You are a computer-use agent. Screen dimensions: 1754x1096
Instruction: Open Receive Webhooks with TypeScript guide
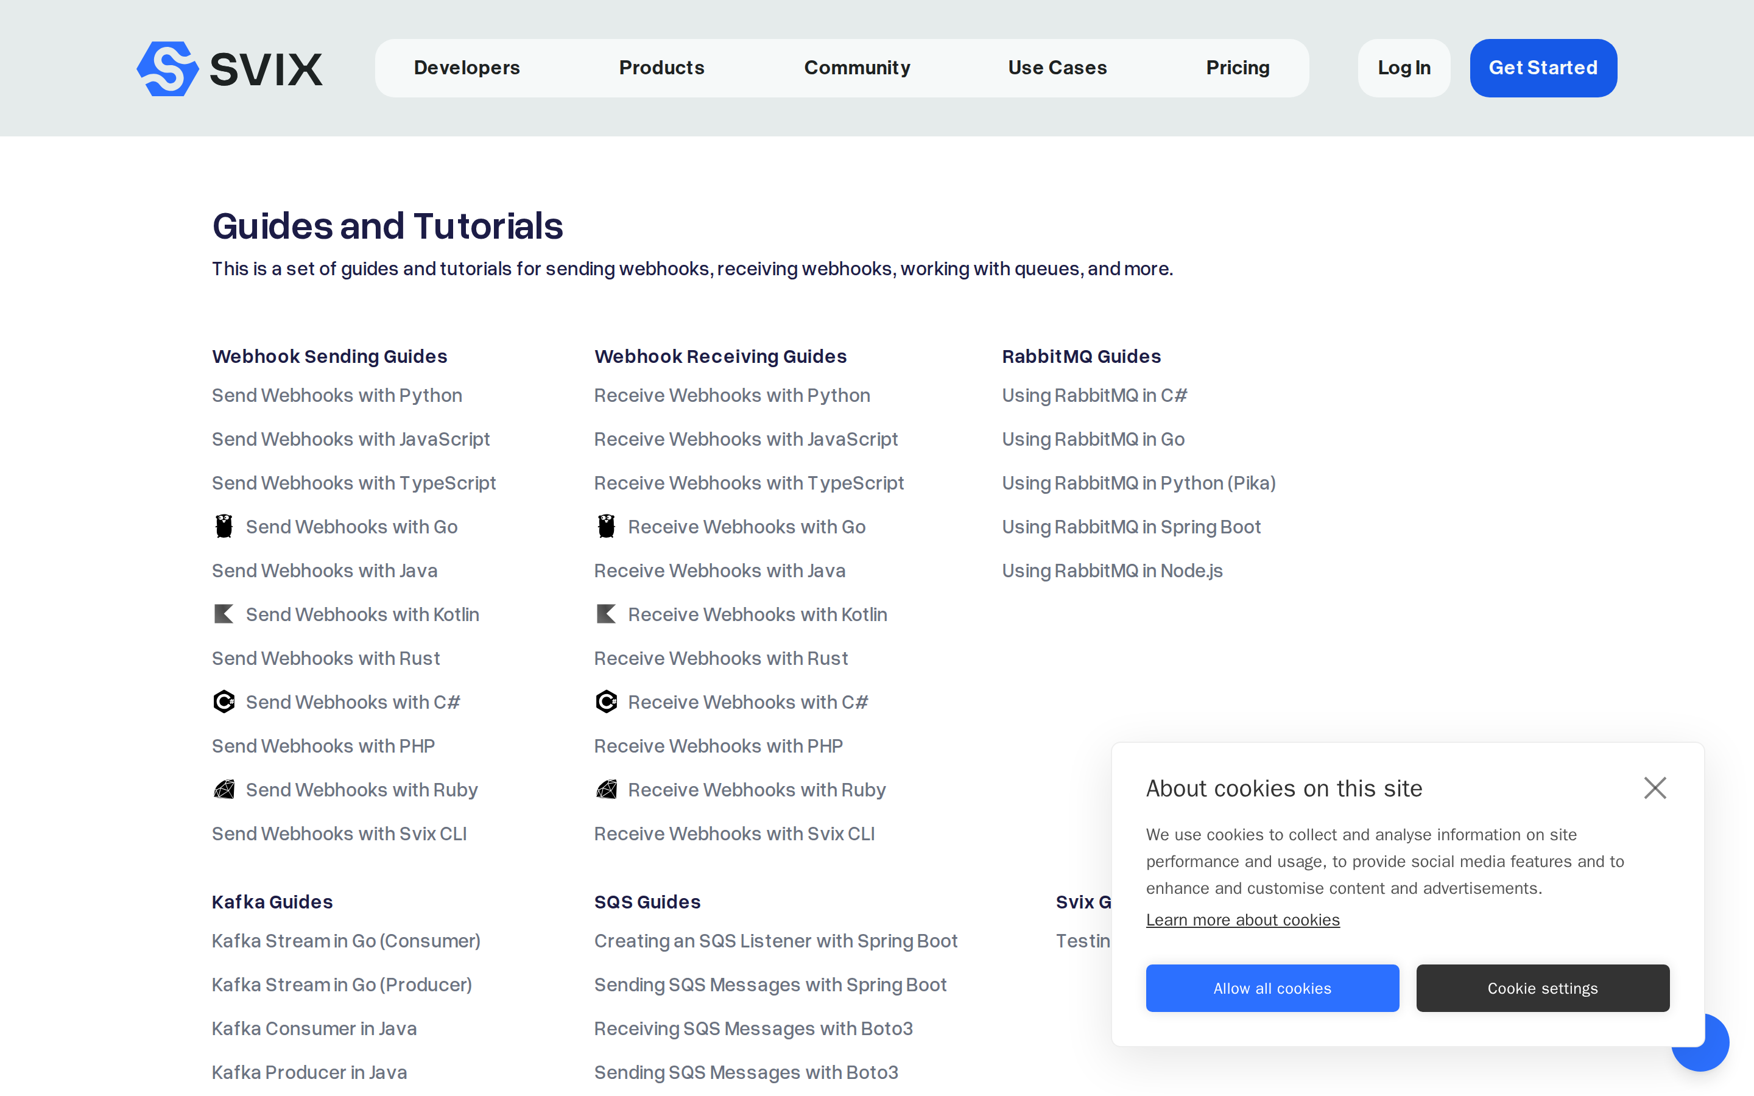(x=748, y=483)
